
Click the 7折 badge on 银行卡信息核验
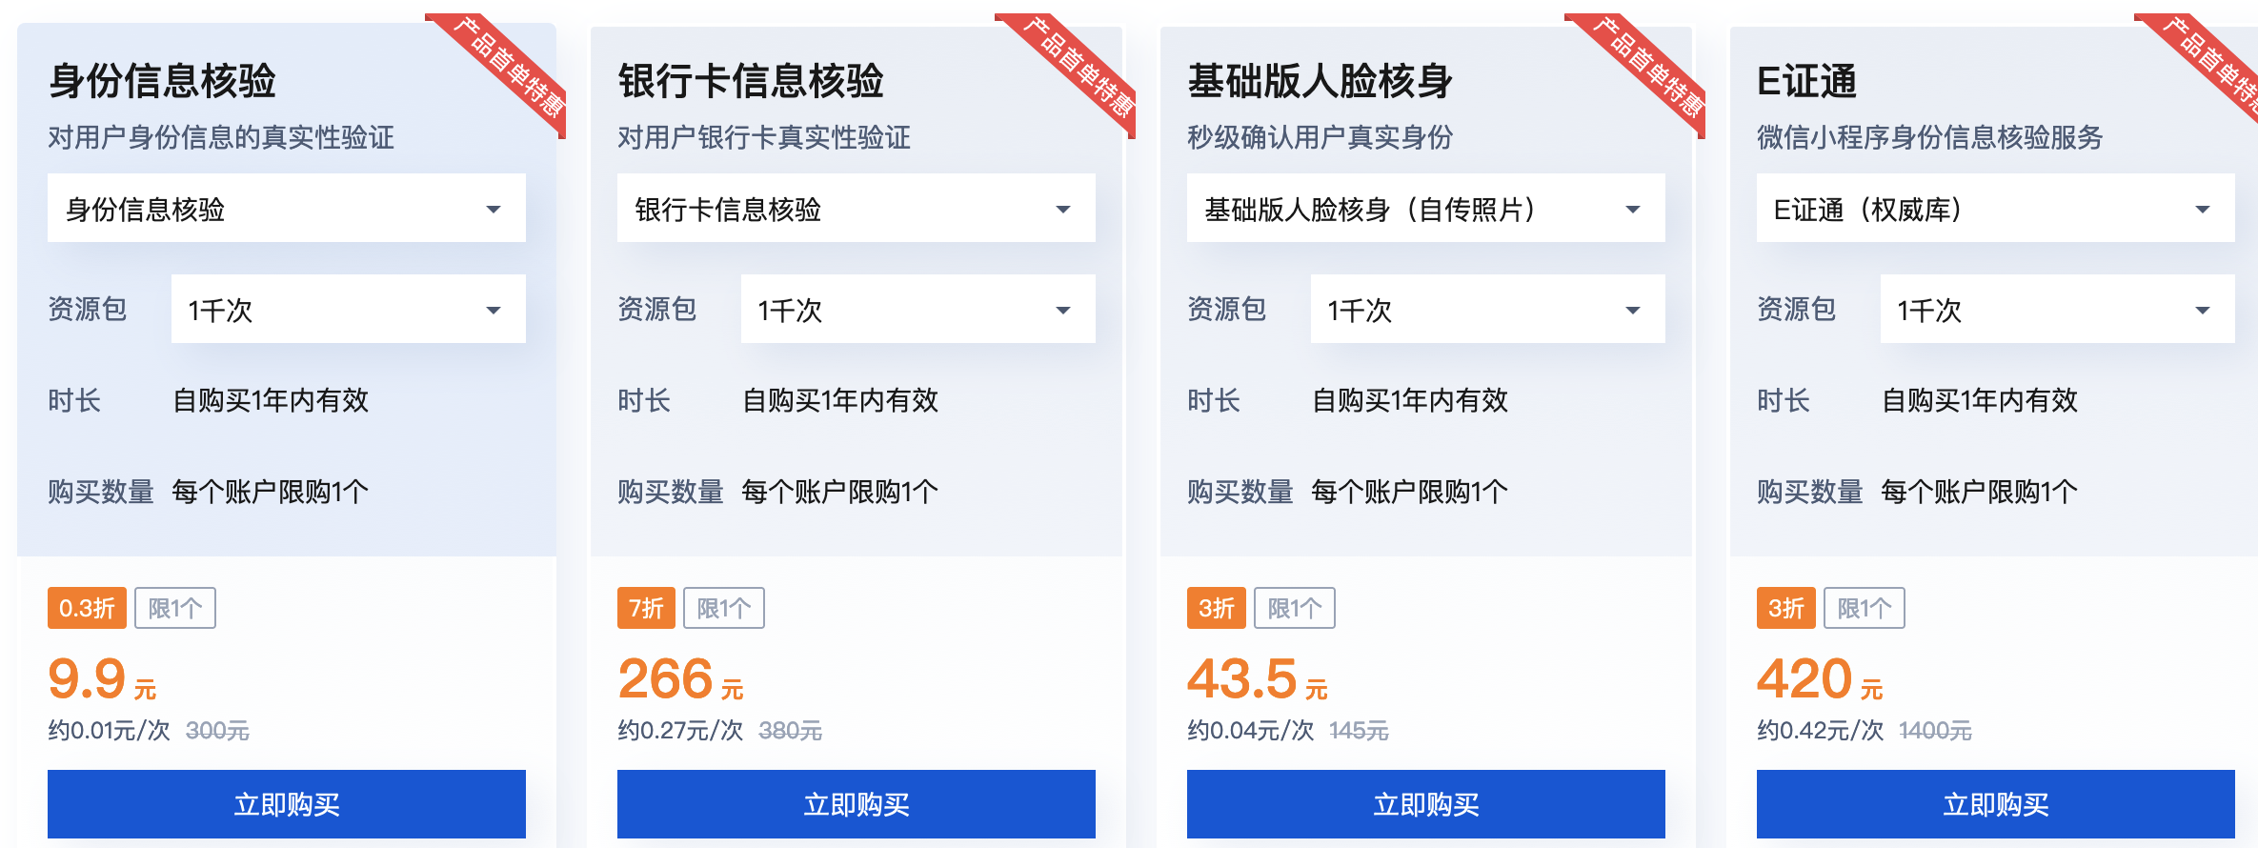(x=645, y=607)
